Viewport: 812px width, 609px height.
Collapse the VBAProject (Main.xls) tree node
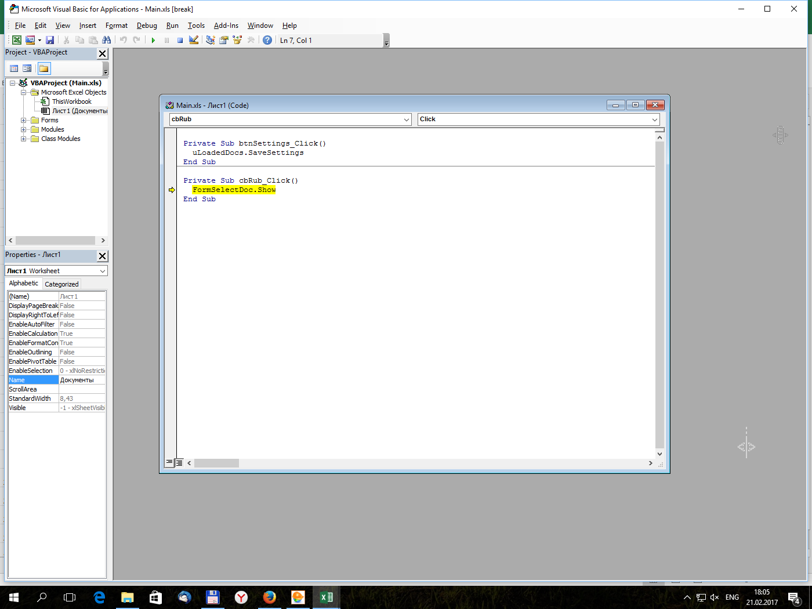click(13, 83)
